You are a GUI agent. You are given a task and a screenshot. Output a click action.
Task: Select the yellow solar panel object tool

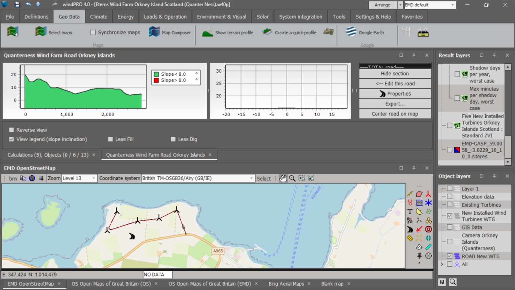click(x=410, y=238)
